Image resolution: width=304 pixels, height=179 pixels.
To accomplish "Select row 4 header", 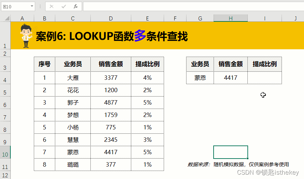I will (x=5, y=78).
